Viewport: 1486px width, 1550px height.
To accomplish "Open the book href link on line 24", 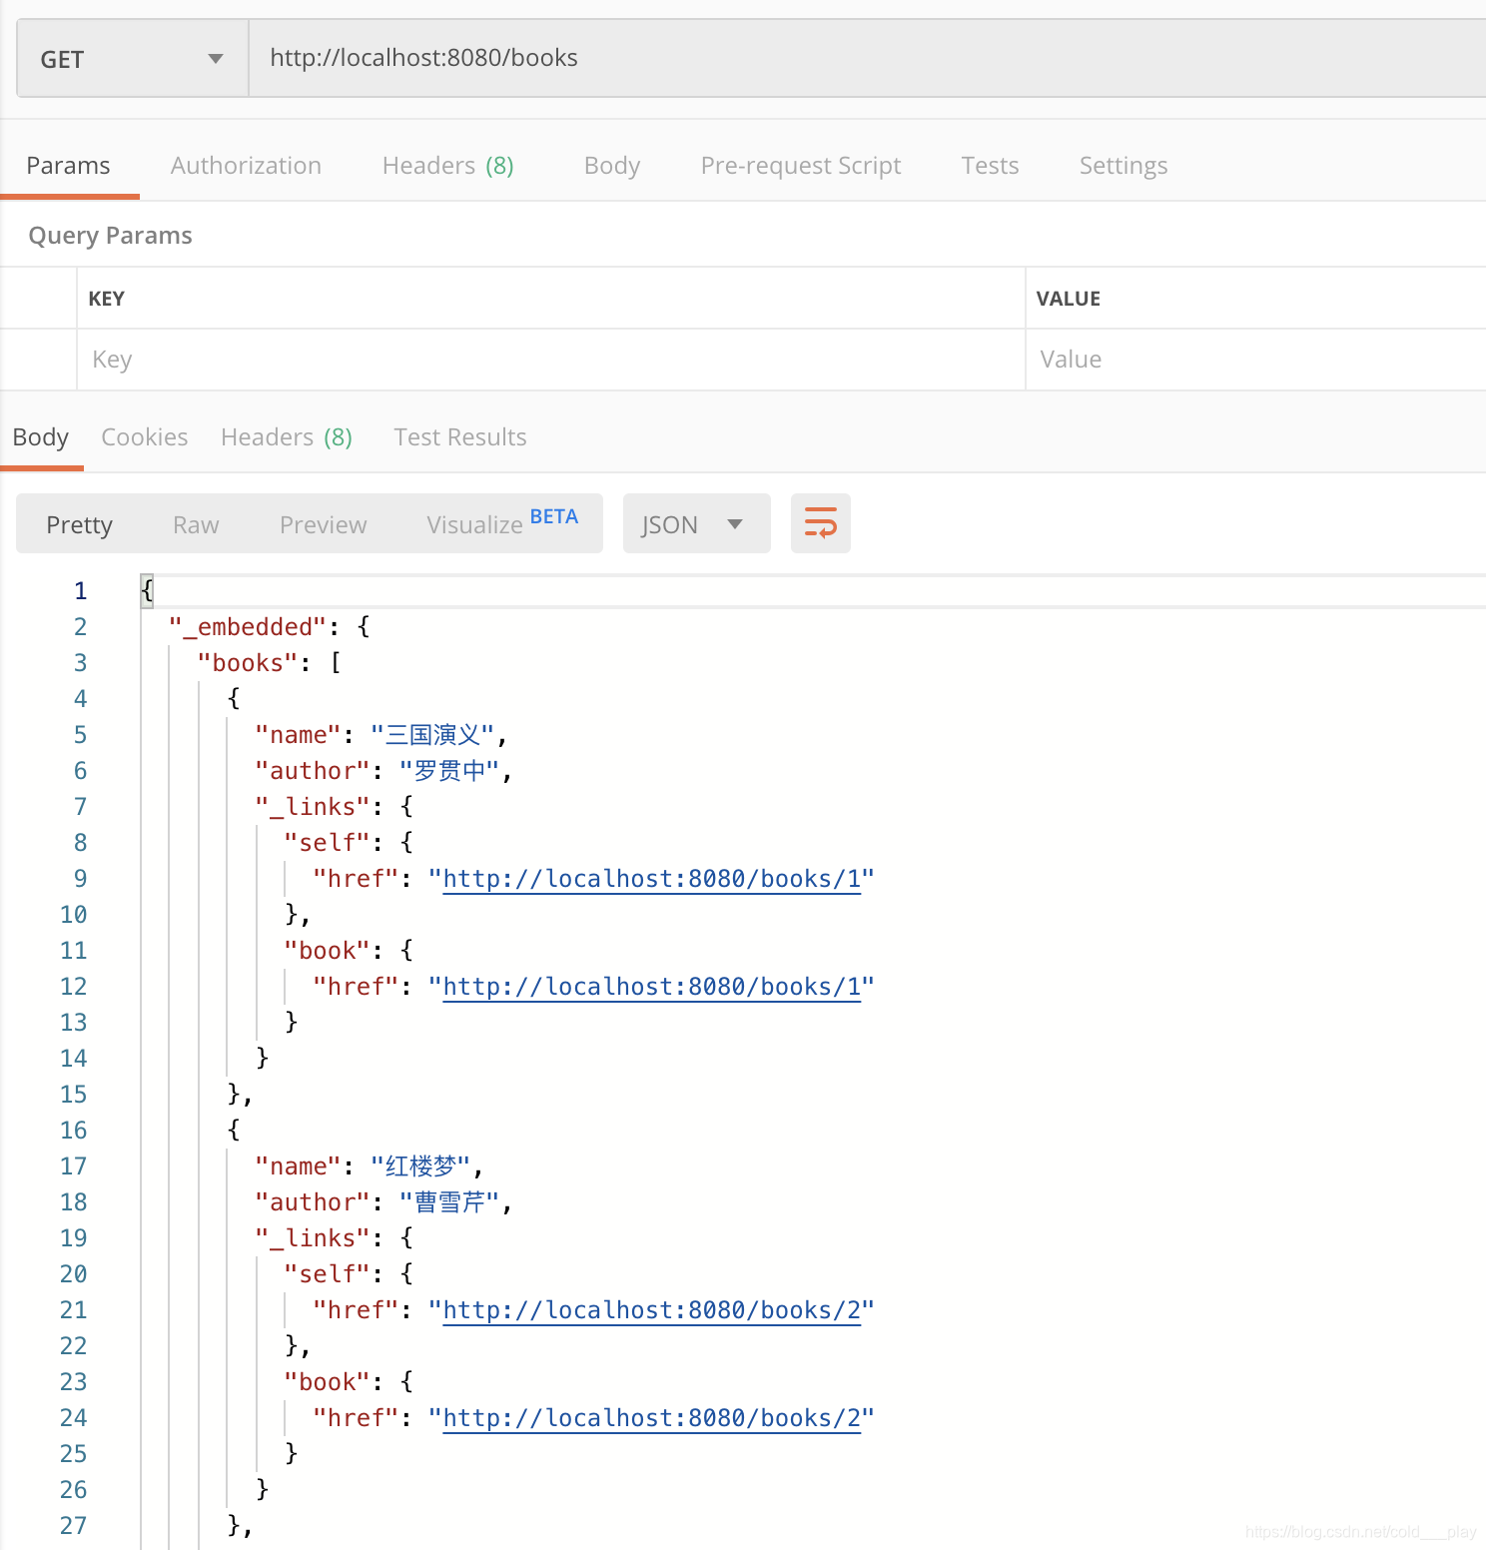I will (652, 1418).
